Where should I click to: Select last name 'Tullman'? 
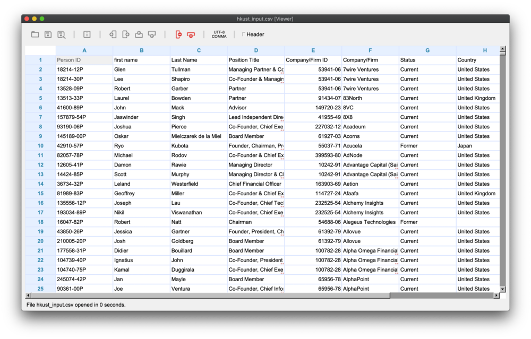pyautogui.click(x=199, y=69)
